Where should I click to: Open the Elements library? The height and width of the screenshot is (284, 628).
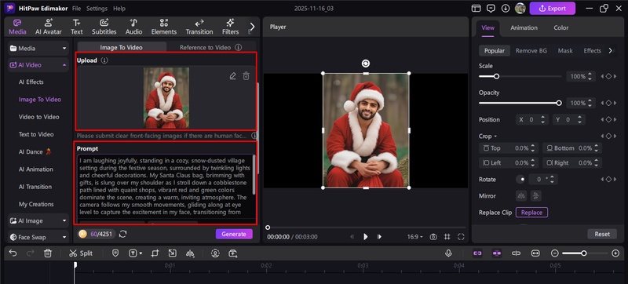(x=164, y=27)
